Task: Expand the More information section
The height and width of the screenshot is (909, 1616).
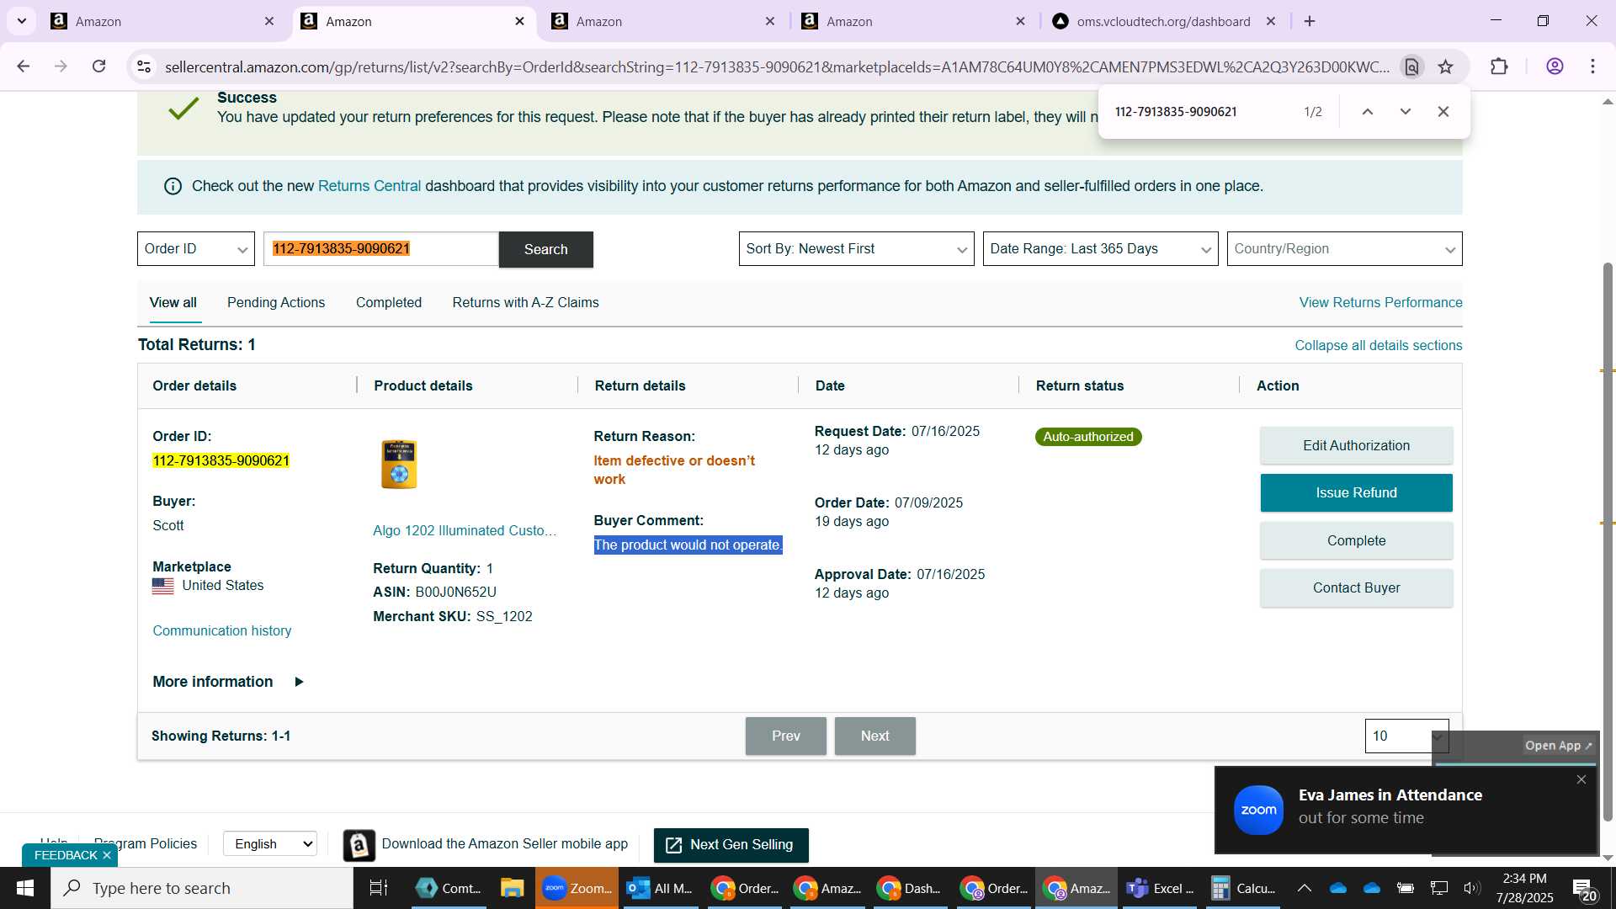Action: (227, 682)
